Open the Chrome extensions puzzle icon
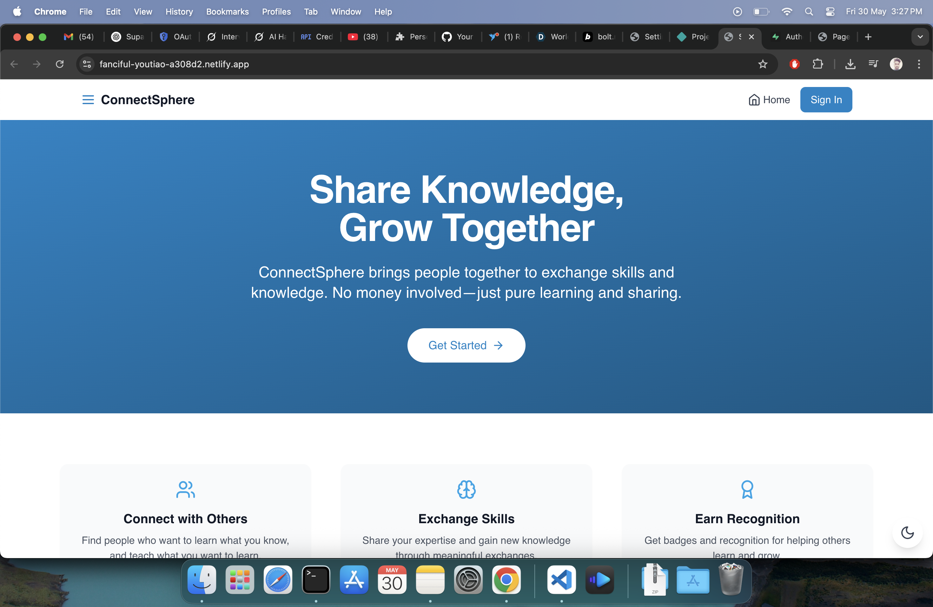This screenshot has width=933, height=607. pos(818,64)
